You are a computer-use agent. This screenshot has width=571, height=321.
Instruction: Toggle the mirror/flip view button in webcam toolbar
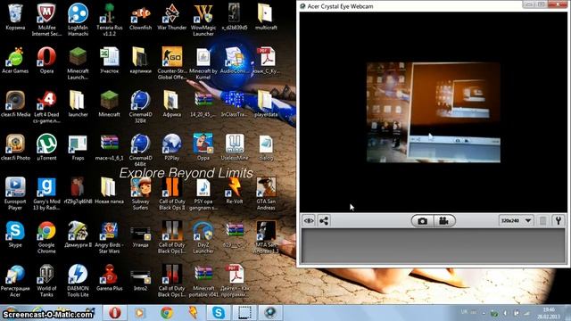coord(309,220)
